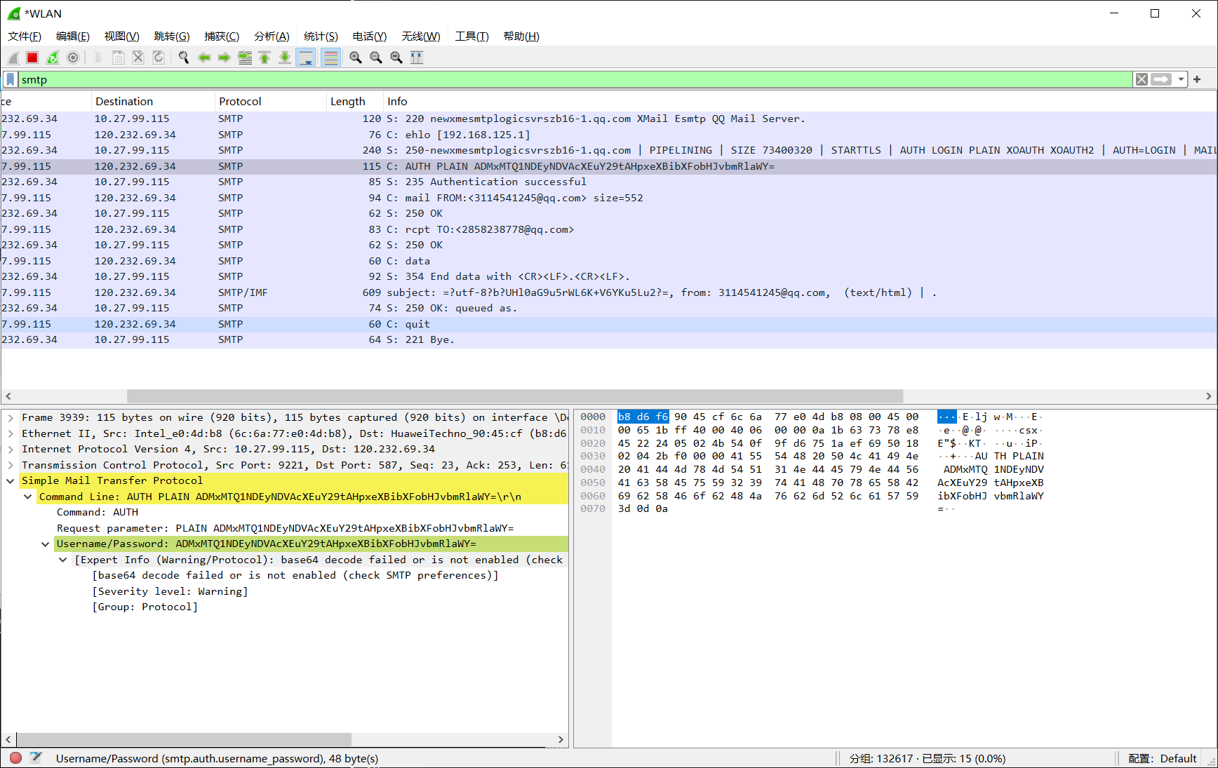The image size is (1218, 768).
Task: Zoom in on packet text
Action: click(356, 58)
